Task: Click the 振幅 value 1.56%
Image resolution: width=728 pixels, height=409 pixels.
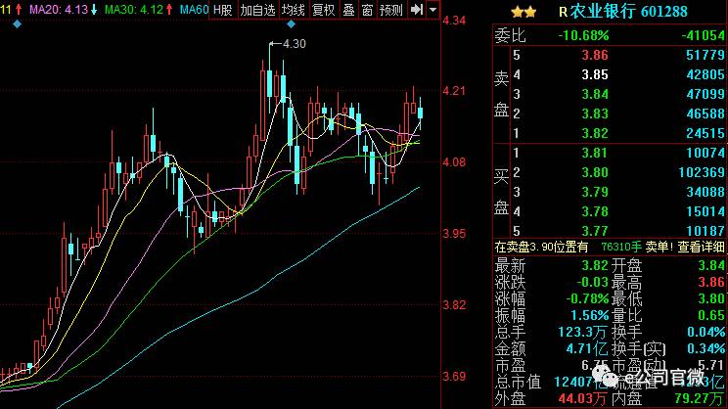Action: click(590, 315)
